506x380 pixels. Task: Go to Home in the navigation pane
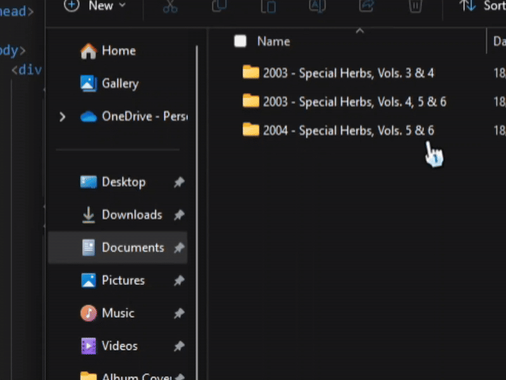tap(118, 51)
